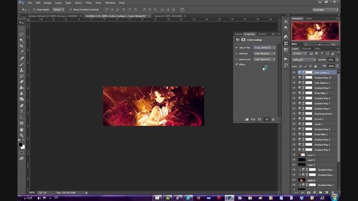This screenshot has height=201, width=358.
Task: Open the Fill slider dropdown arrow
Action: pyautogui.click(x=337, y=66)
